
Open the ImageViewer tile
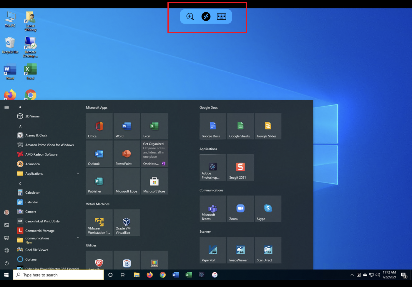240,250
